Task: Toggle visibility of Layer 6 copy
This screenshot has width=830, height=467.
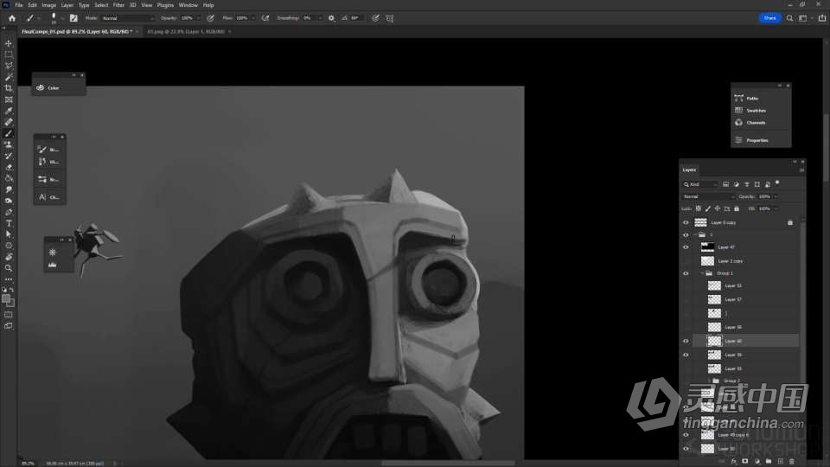Action: point(686,223)
